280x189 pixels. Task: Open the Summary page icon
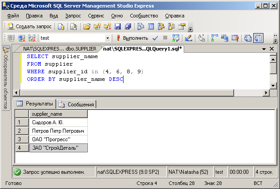point(151,26)
